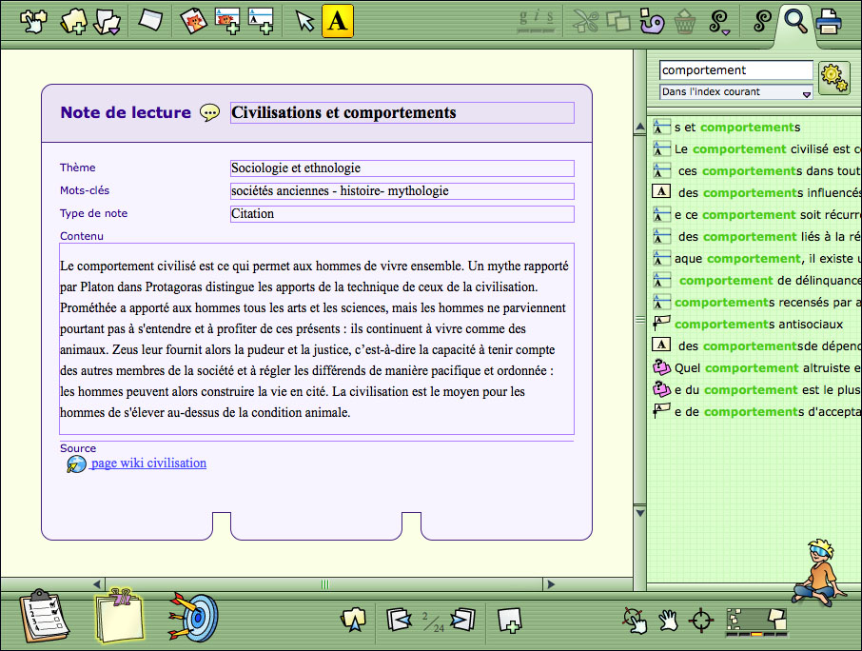
Task: Click the title field "Civilisations et comportements"
Action: 402,112
